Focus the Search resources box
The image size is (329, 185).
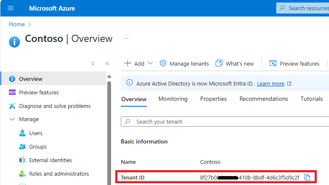tap(302, 8)
